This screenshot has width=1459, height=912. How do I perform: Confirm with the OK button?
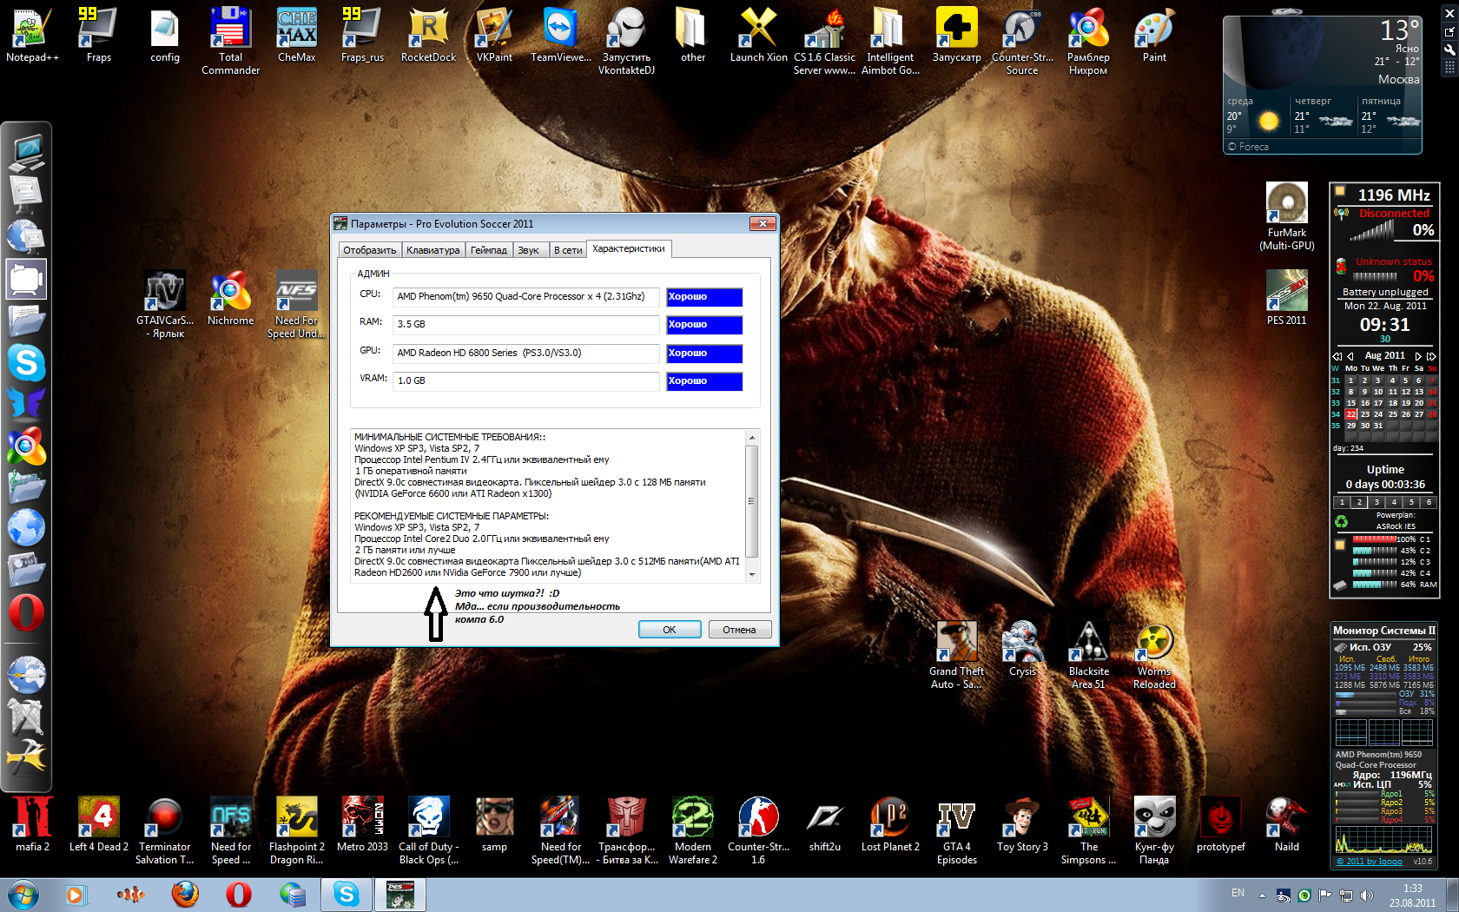point(670,630)
